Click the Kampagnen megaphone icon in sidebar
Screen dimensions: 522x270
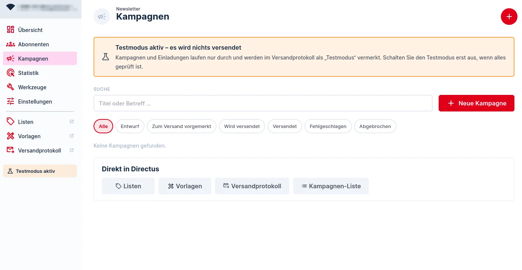click(11, 58)
